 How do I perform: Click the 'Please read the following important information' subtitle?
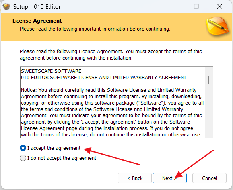click(95, 29)
